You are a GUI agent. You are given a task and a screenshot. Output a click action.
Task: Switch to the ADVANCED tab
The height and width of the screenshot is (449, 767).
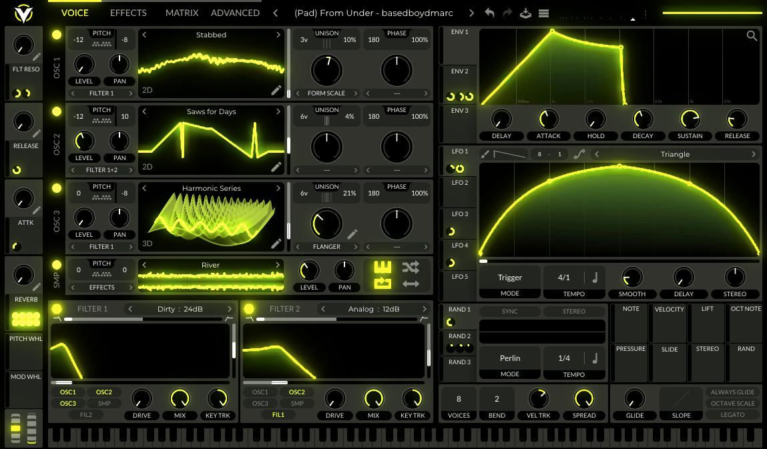235,13
